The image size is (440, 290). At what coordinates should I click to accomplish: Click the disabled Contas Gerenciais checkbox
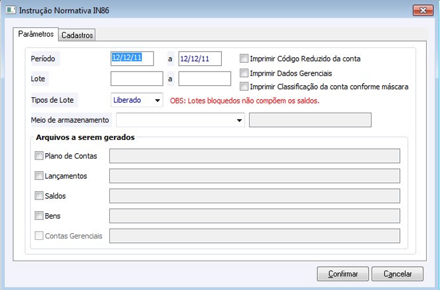click(39, 235)
